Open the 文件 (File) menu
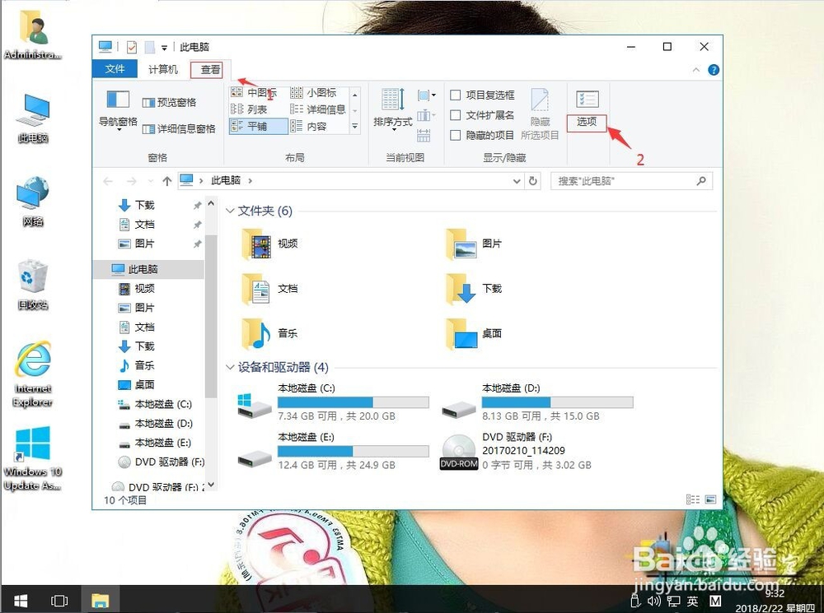The image size is (824, 613). 115,70
